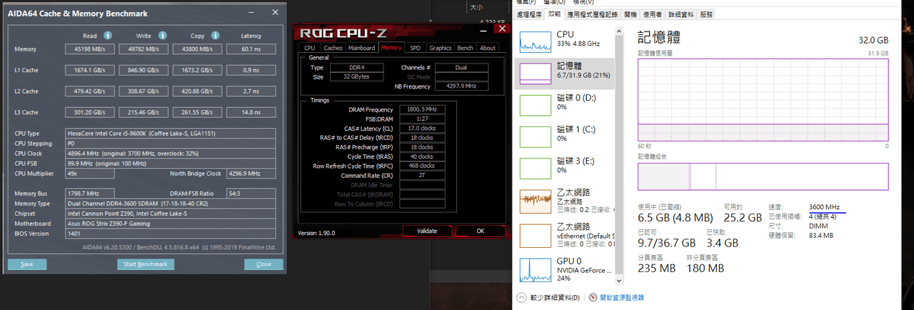The height and width of the screenshot is (310, 914).
Task: Click the DRAM Frequency value 1800.5 MHz in CPU-Z
Action: click(x=421, y=109)
